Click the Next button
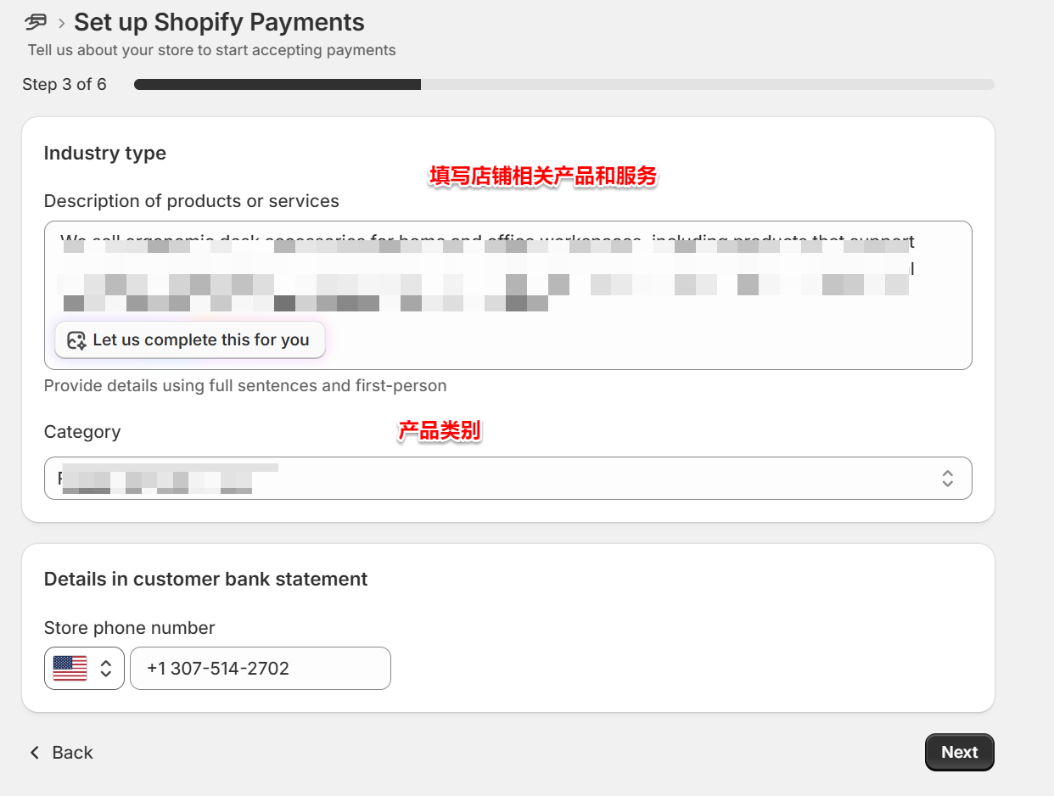1054x796 pixels. point(959,753)
